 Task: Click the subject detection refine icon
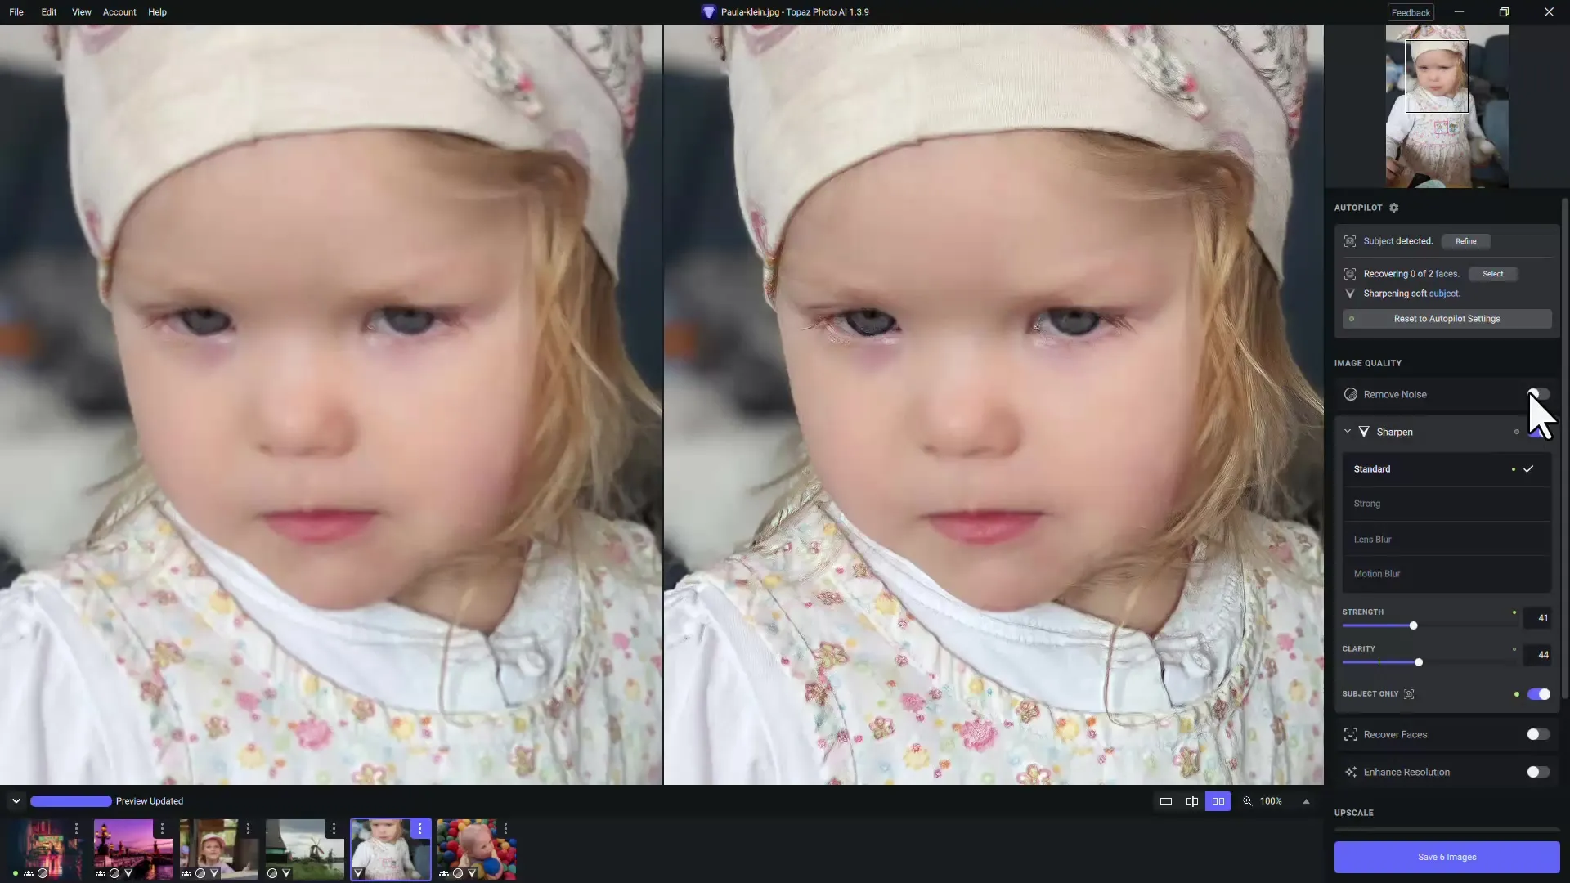point(1465,240)
